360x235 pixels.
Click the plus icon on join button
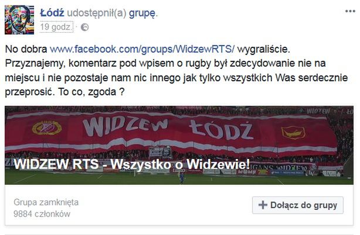(263, 205)
